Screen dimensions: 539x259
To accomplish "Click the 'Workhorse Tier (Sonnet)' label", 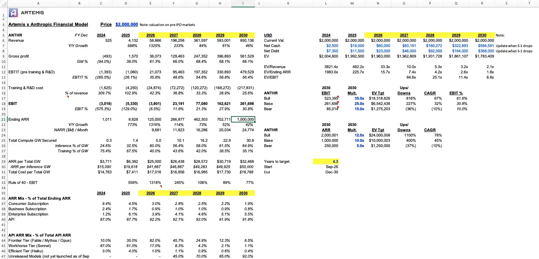I will 29,246.
